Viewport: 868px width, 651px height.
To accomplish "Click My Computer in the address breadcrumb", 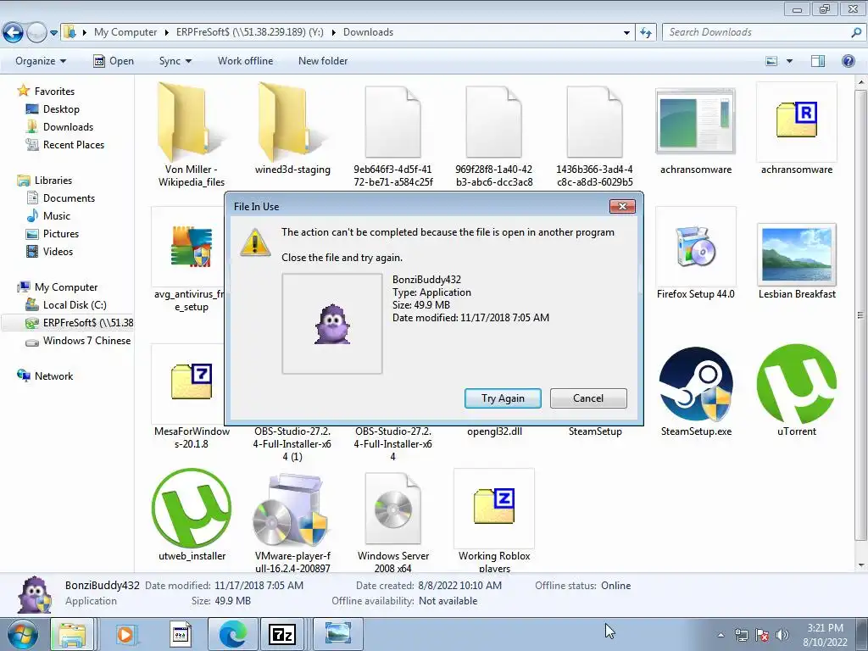I will click(125, 32).
